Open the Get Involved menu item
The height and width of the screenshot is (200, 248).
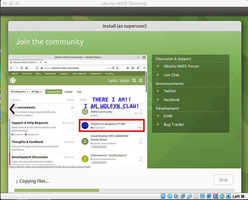(79, 74)
